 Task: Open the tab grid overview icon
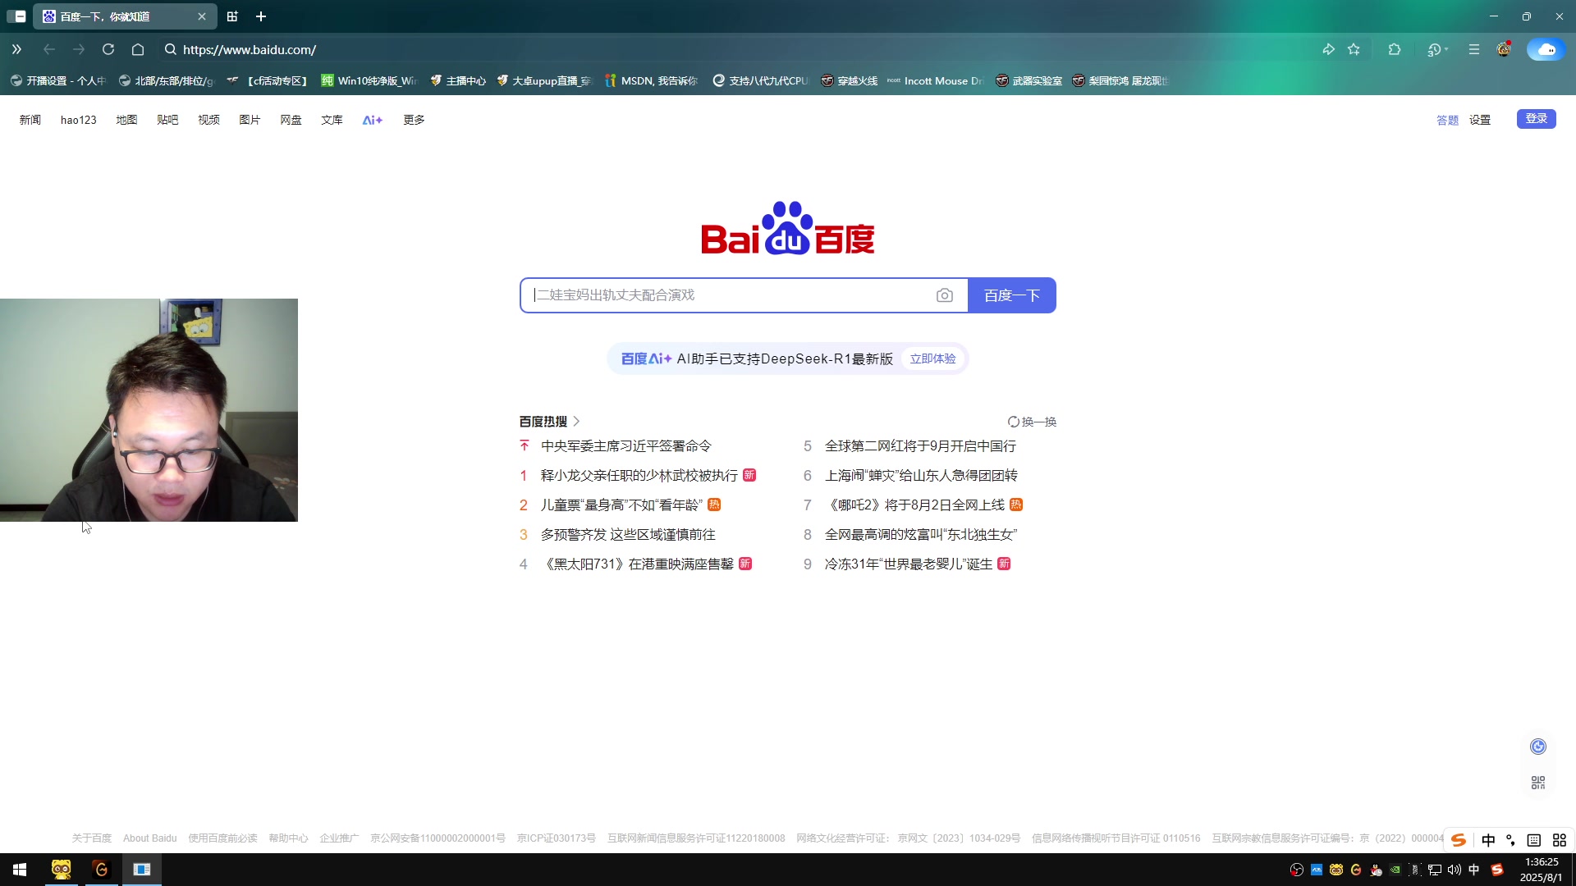[x=232, y=16]
